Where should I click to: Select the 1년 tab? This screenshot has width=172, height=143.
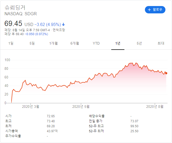(118, 43)
